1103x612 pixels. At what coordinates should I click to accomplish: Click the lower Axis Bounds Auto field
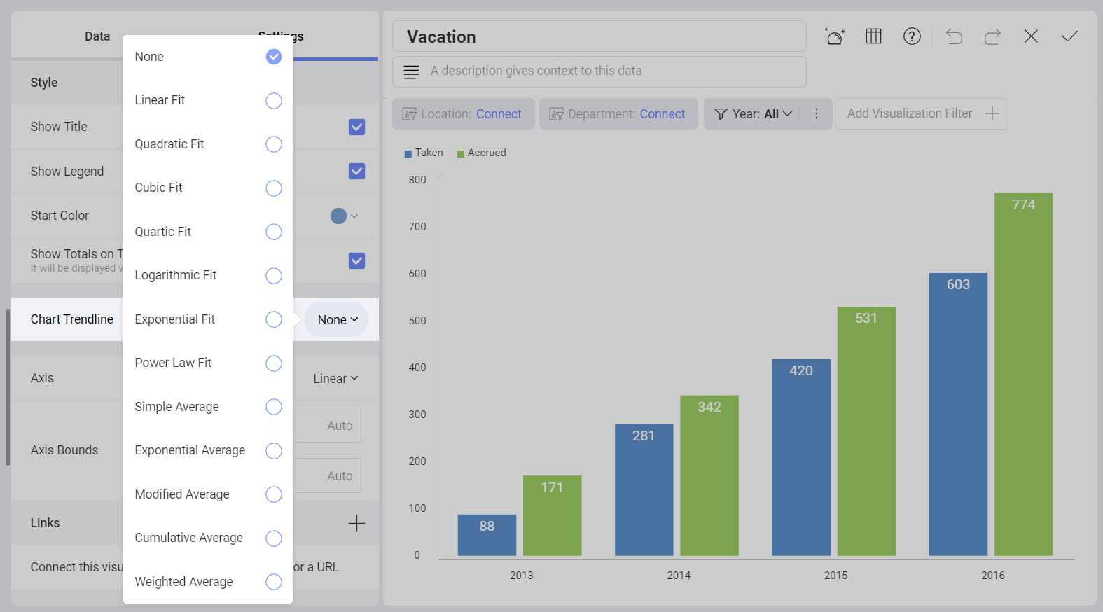pos(328,475)
